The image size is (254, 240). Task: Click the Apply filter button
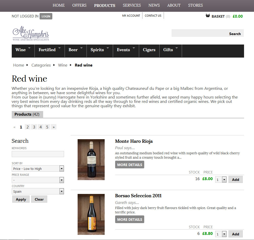click(21, 199)
